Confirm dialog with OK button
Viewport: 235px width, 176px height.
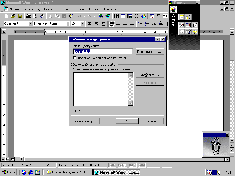[x=127, y=121]
